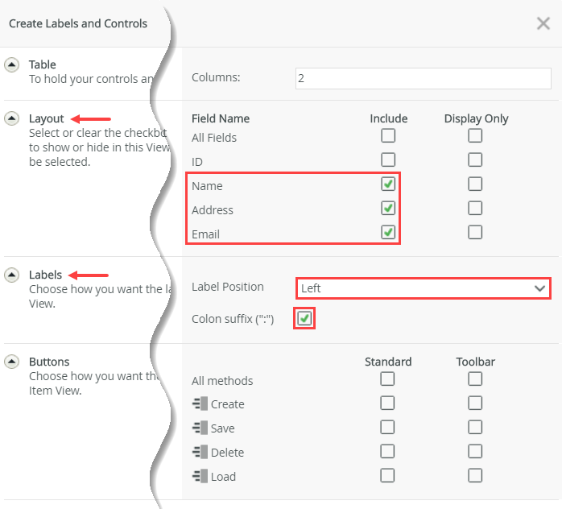Image resolution: width=562 pixels, height=509 pixels.
Task: Check Standard for the Load method
Action: pyautogui.click(x=387, y=475)
